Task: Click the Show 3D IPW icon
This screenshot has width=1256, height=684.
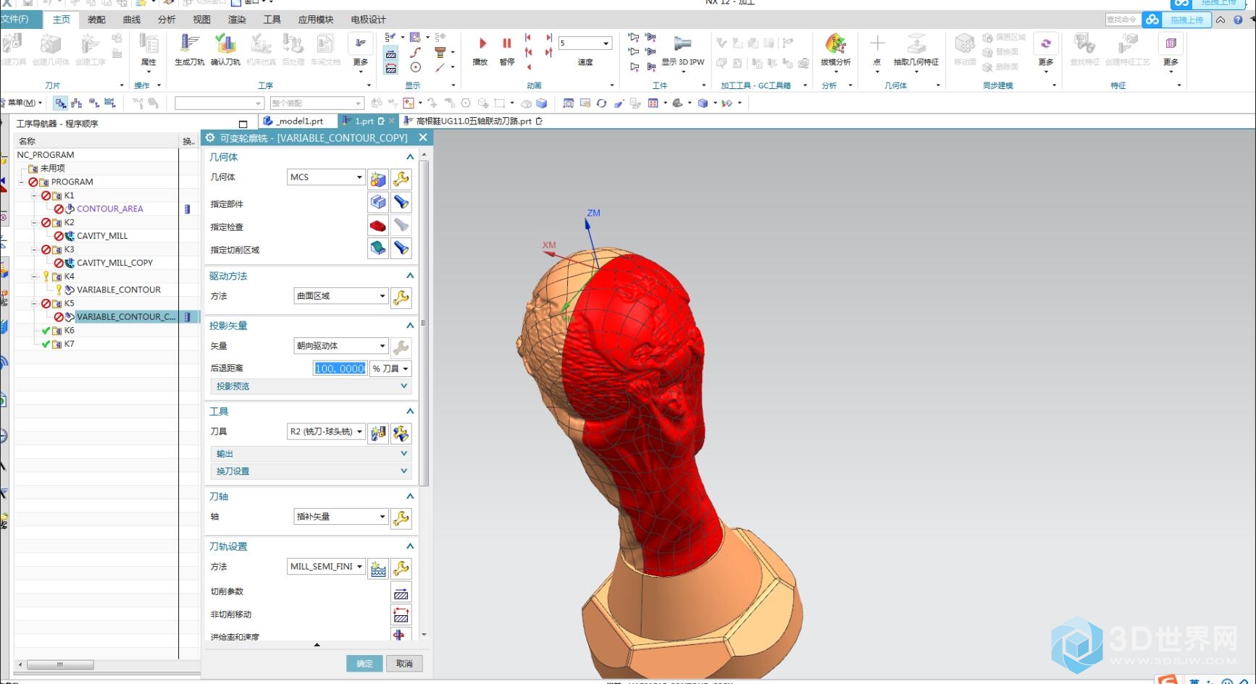Action: tap(682, 43)
